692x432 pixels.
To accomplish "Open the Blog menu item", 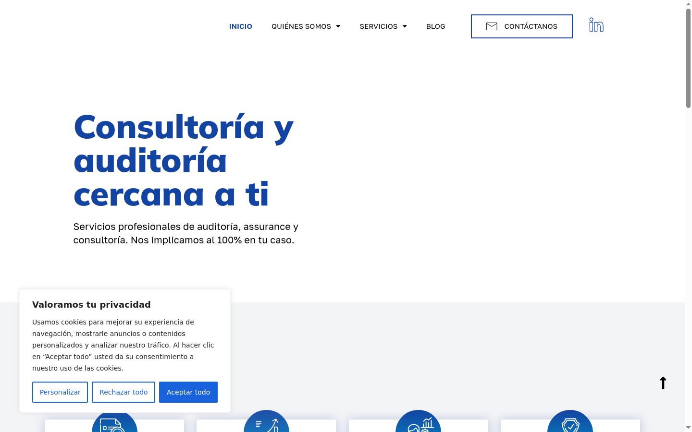I will [x=436, y=26].
